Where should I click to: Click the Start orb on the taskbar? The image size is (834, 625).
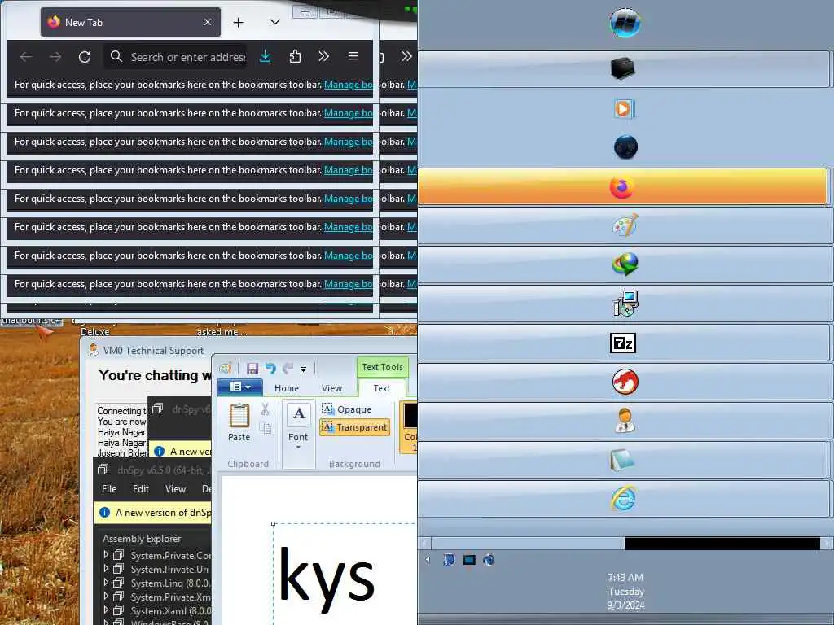point(625,24)
